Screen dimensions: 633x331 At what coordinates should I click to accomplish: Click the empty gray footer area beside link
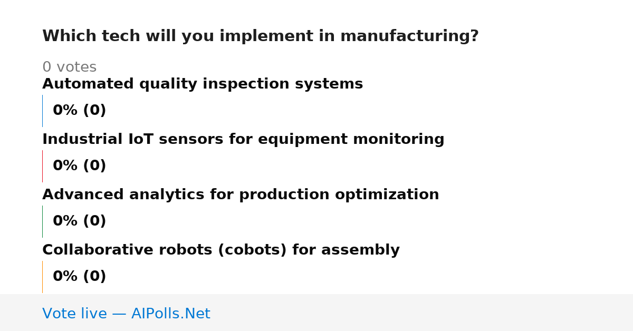tap(422, 313)
